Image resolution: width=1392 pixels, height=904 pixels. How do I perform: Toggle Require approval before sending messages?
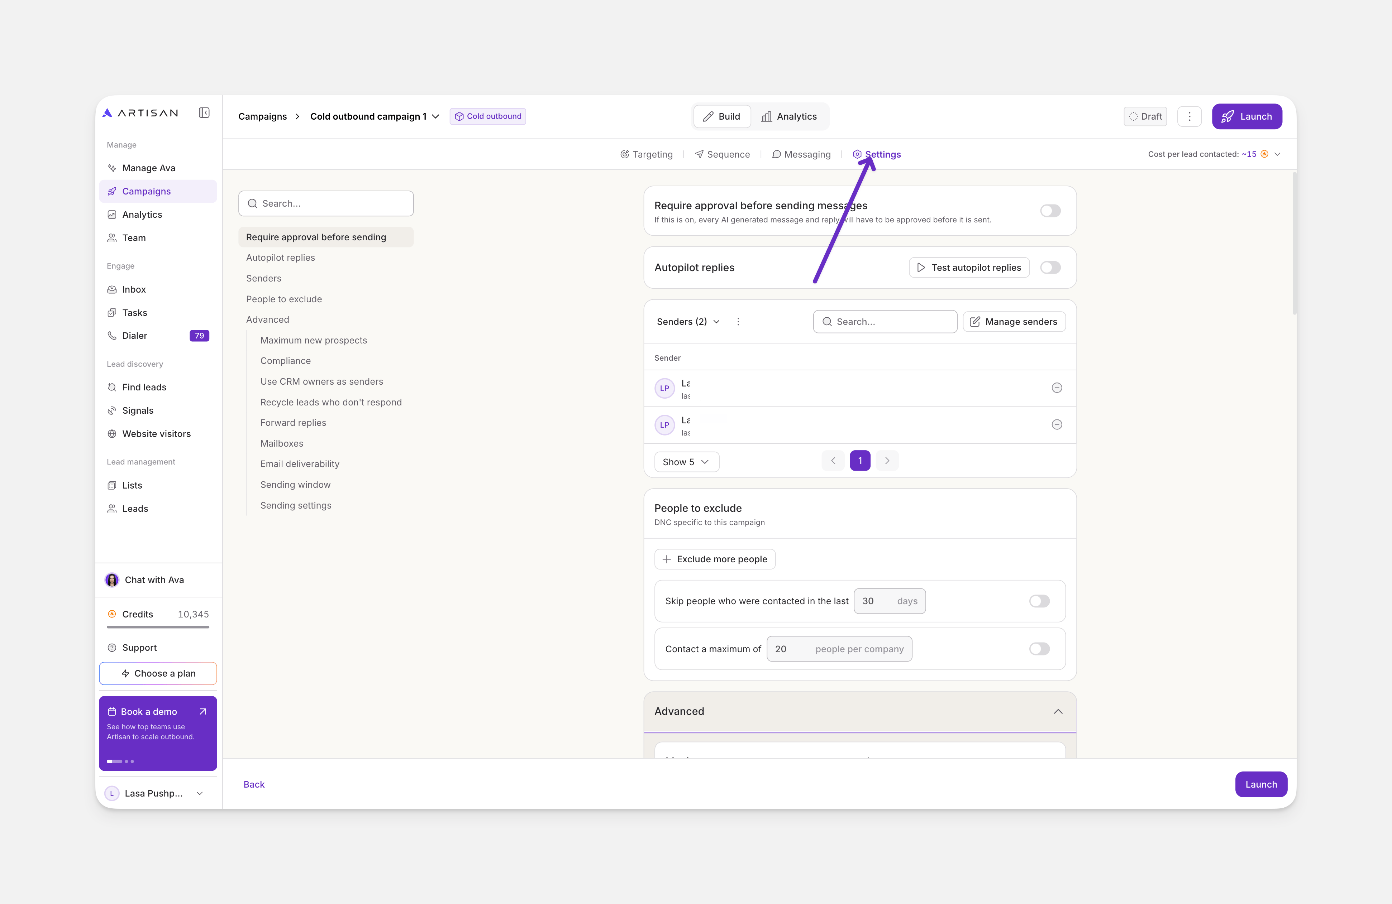[1050, 211]
